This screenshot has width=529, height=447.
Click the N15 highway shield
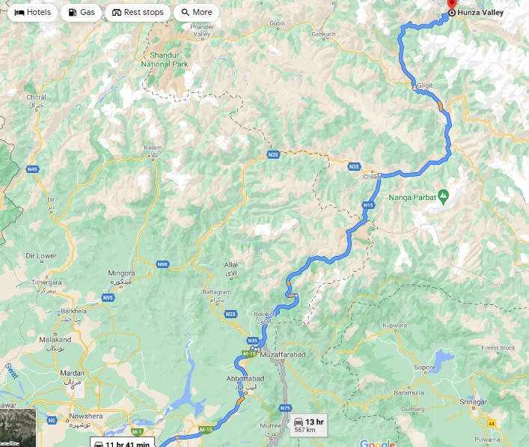(368, 205)
